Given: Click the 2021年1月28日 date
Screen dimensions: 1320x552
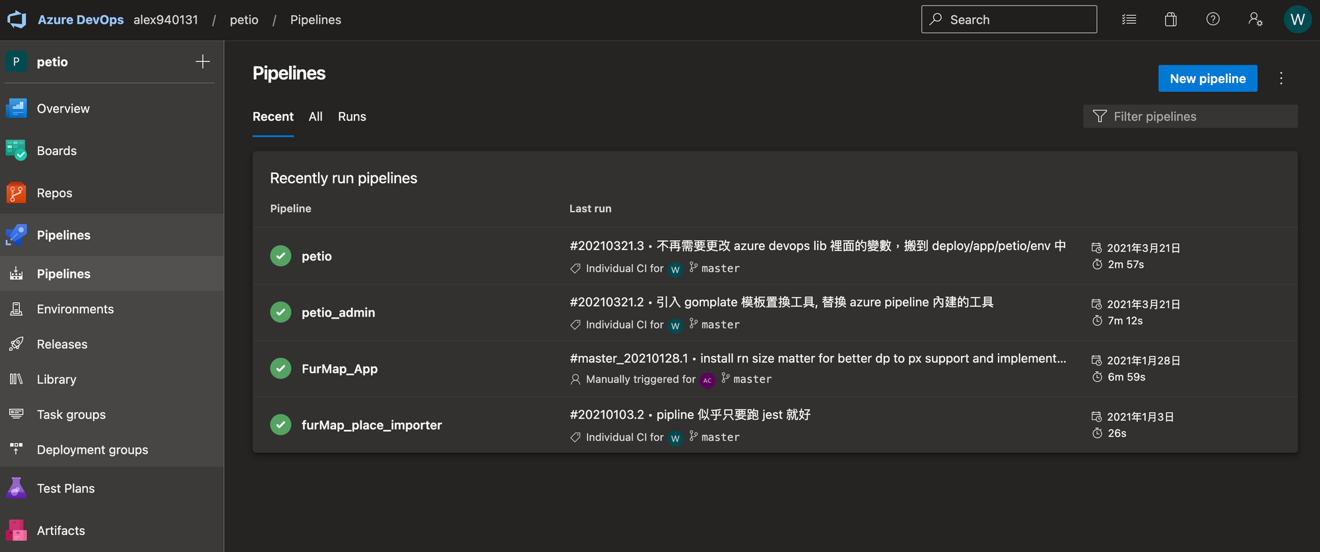Looking at the screenshot, I should point(1143,361).
